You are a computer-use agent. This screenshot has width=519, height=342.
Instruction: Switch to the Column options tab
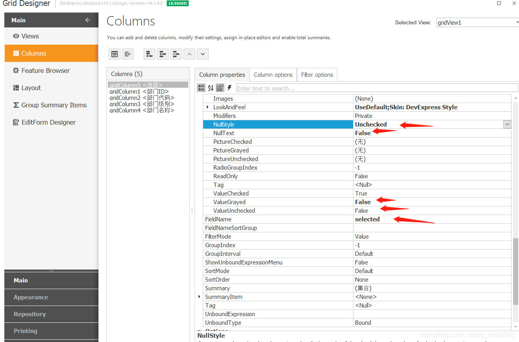[x=273, y=74]
